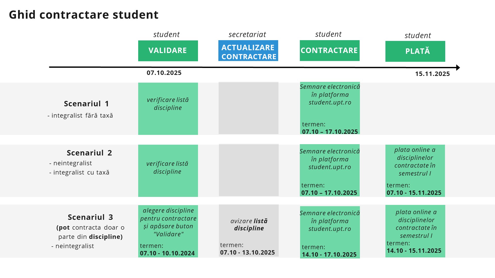
Task: Click the Scenariul 3 heading
Action: pyautogui.click(x=90, y=217)
